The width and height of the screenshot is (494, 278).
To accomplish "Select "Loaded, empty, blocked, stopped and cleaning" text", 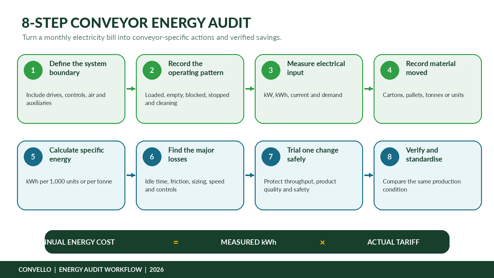I will (187, 99).
